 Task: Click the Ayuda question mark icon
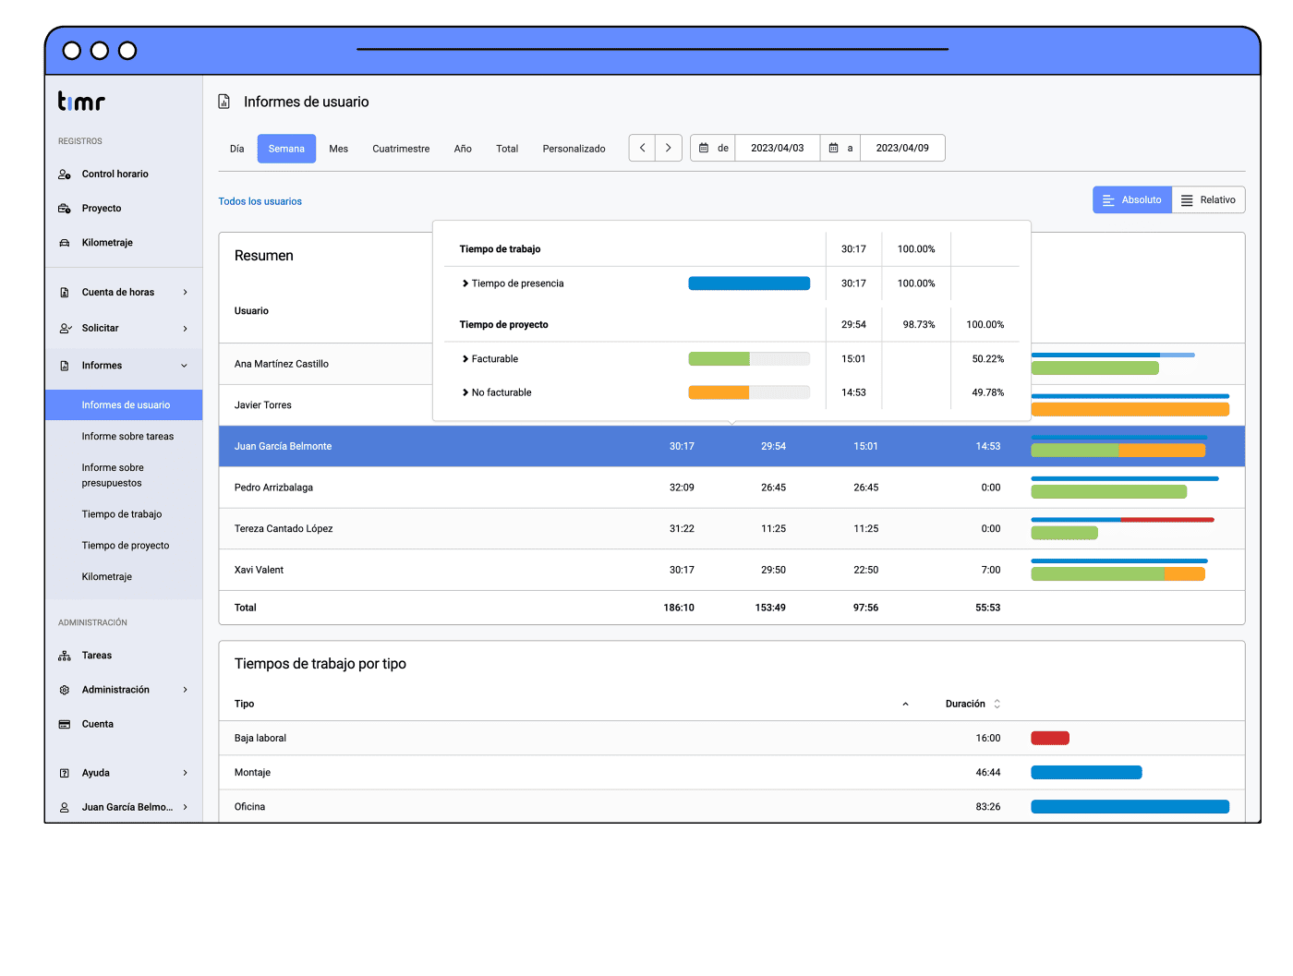[65, 773]
